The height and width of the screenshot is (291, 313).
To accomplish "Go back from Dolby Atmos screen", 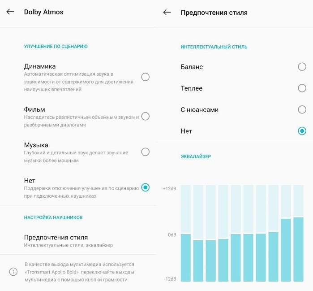I will coord(10,12).
